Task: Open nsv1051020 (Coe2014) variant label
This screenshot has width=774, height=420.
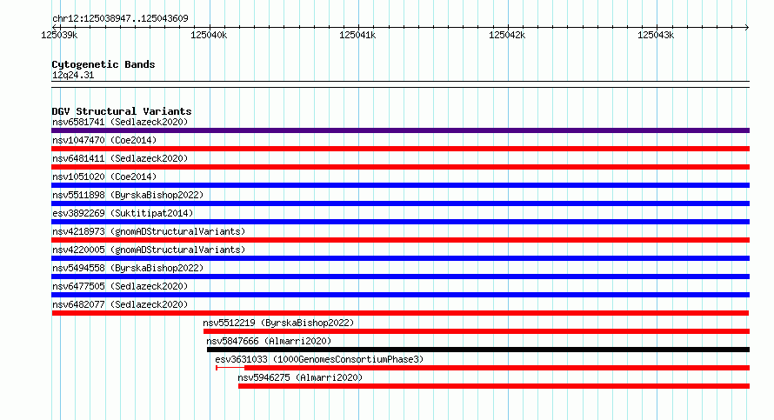Action: pos(104,177)
